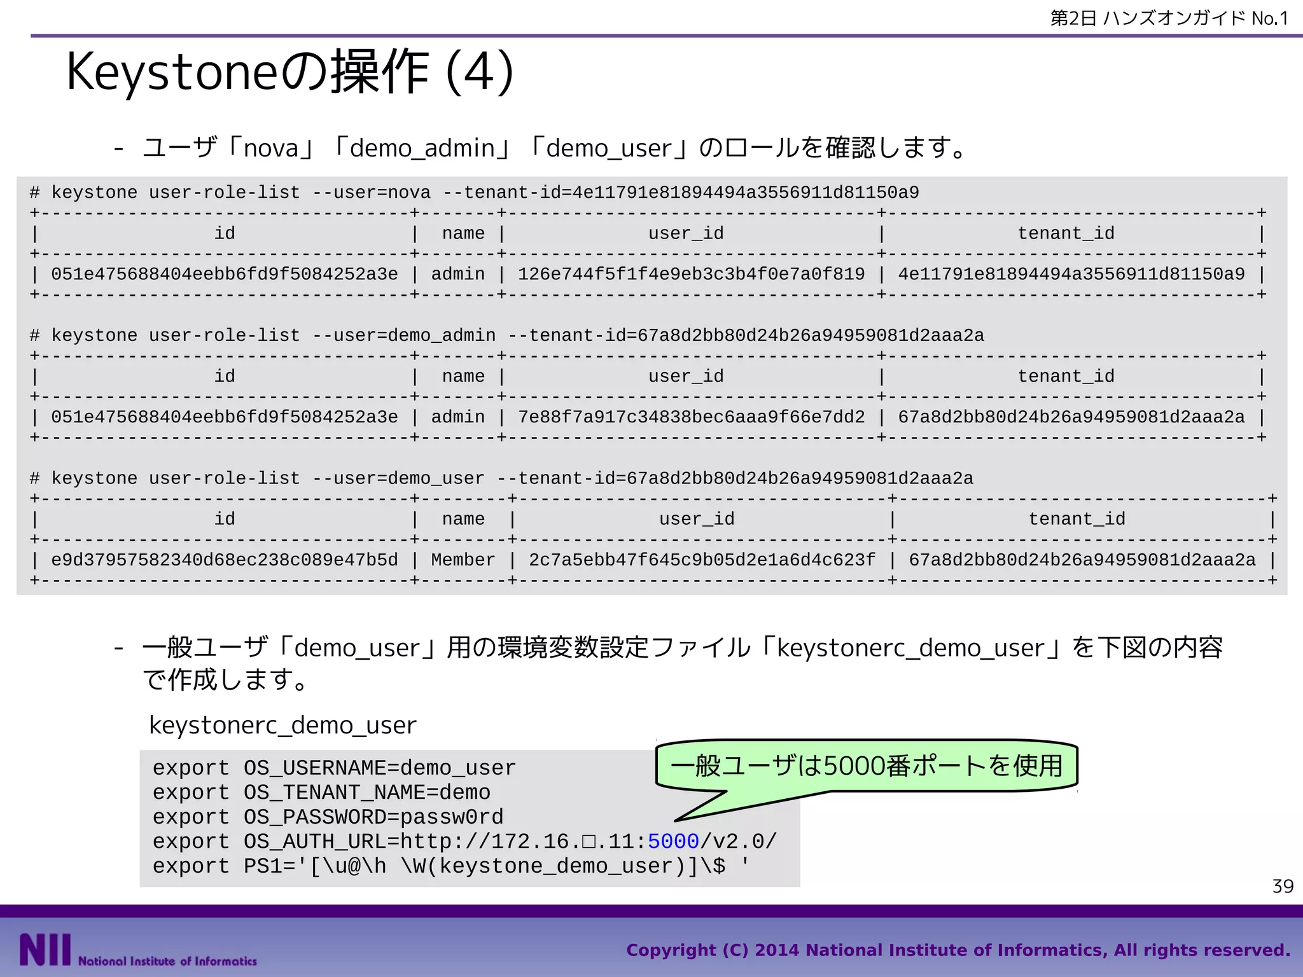The width and height of the screenshot is (1303, 977).
Task: Click line 'export OS_USERNAME=demo_user'
Action: tap(334, 768)
